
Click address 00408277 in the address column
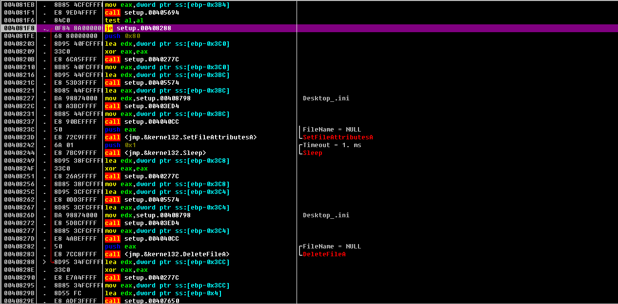coord(19,231)
